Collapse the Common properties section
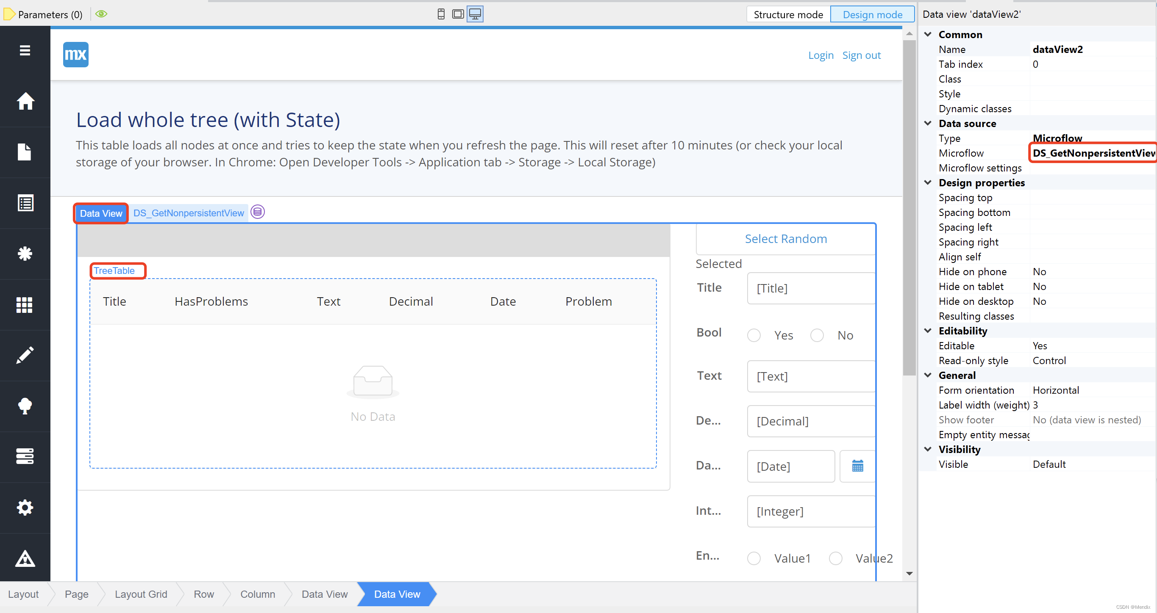This screenshot has height=613, width=1157. click(928, 34)
